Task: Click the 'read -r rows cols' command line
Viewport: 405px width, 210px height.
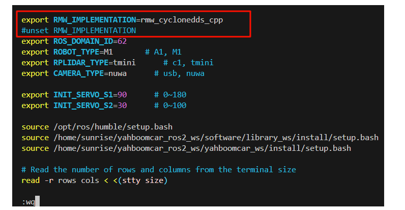Action: pos(94,180)
